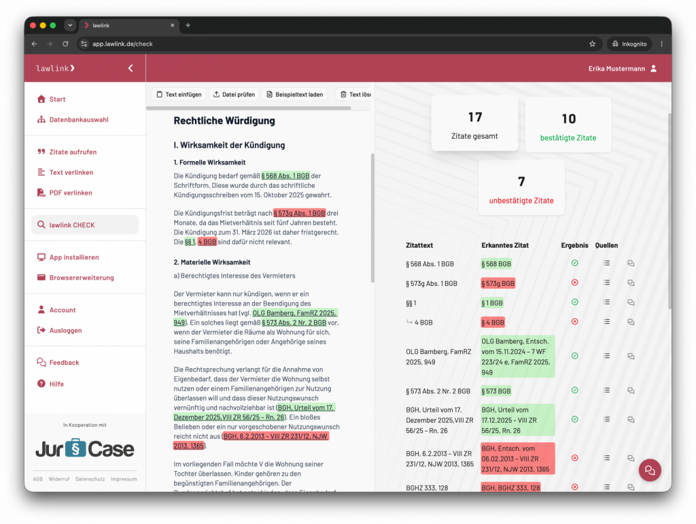The width and height of the screenshot is (696, 524).
Task: Open lawlink CHECK in the sidebar
Action: [85, 225]
